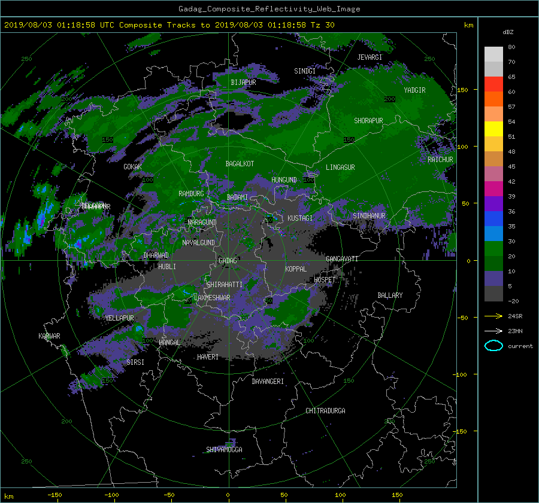Select the JEVARGI city label

(x=370, y=57)
